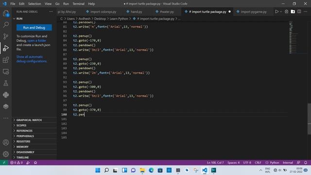Switch to the pi by Ahvi.py tab
The width and height of the screenshot is (311, 175).
(67, 12)
